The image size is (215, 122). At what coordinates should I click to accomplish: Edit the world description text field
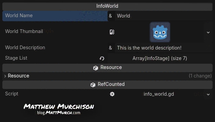[x=164, y=48]
